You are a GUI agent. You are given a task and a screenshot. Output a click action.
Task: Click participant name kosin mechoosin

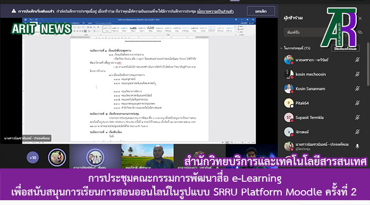[310, 74]
